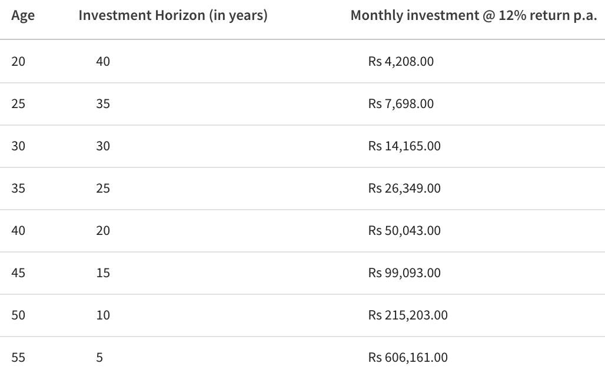605x370 pixels.
Task: Select the age 20 cell
Action: [x=18, y=61]
